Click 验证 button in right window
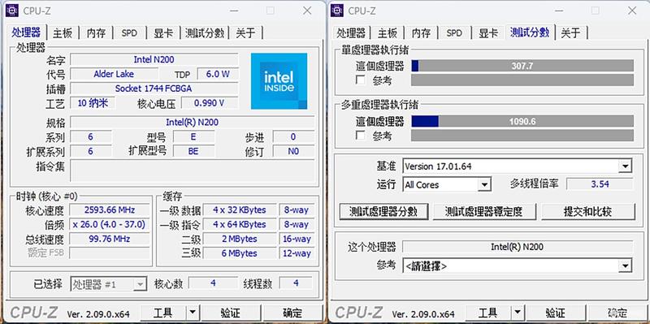 click(555, 313)
